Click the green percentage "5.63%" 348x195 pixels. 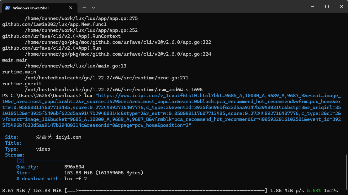point(314,191)
